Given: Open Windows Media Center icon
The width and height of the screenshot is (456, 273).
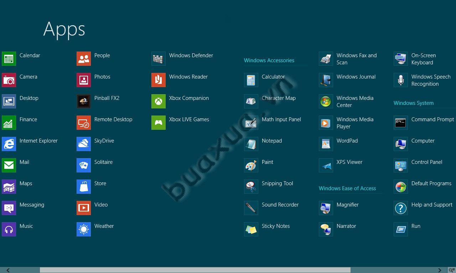Looking at the screenshot, I should tap(326, 101).
